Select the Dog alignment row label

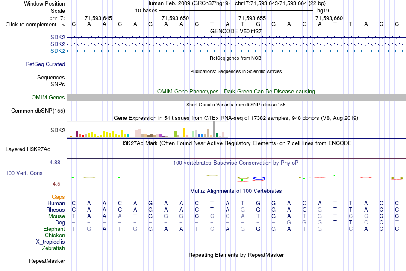60,223
